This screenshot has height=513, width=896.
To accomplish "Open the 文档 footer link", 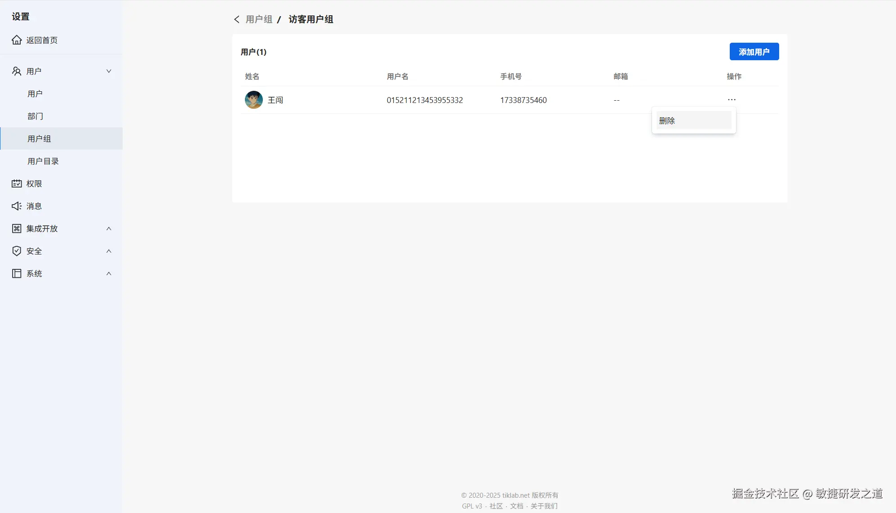I will click(516, 506).
